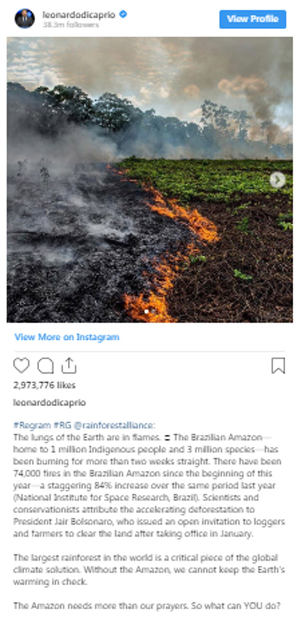
Task: Visit the @rainforestalliance mention
Action: click(115, 425)
